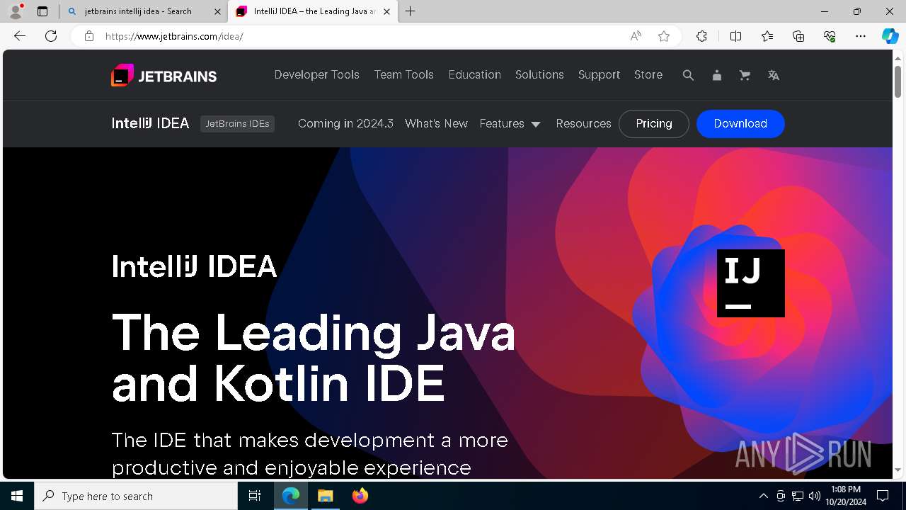
Task: Open Task View on the taskbar
Action: [255, 496]
